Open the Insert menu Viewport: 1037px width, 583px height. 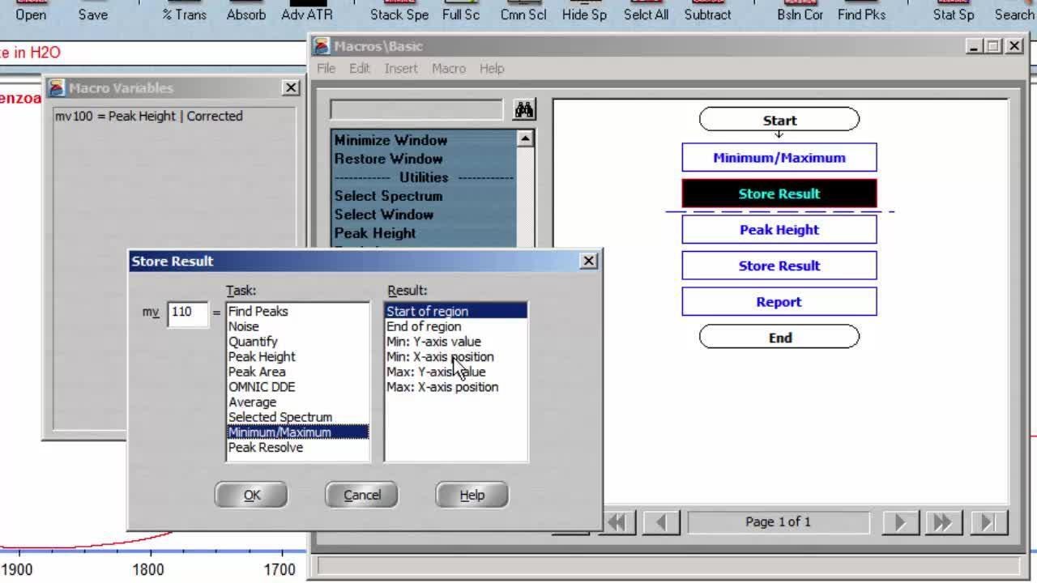point(401,69)
